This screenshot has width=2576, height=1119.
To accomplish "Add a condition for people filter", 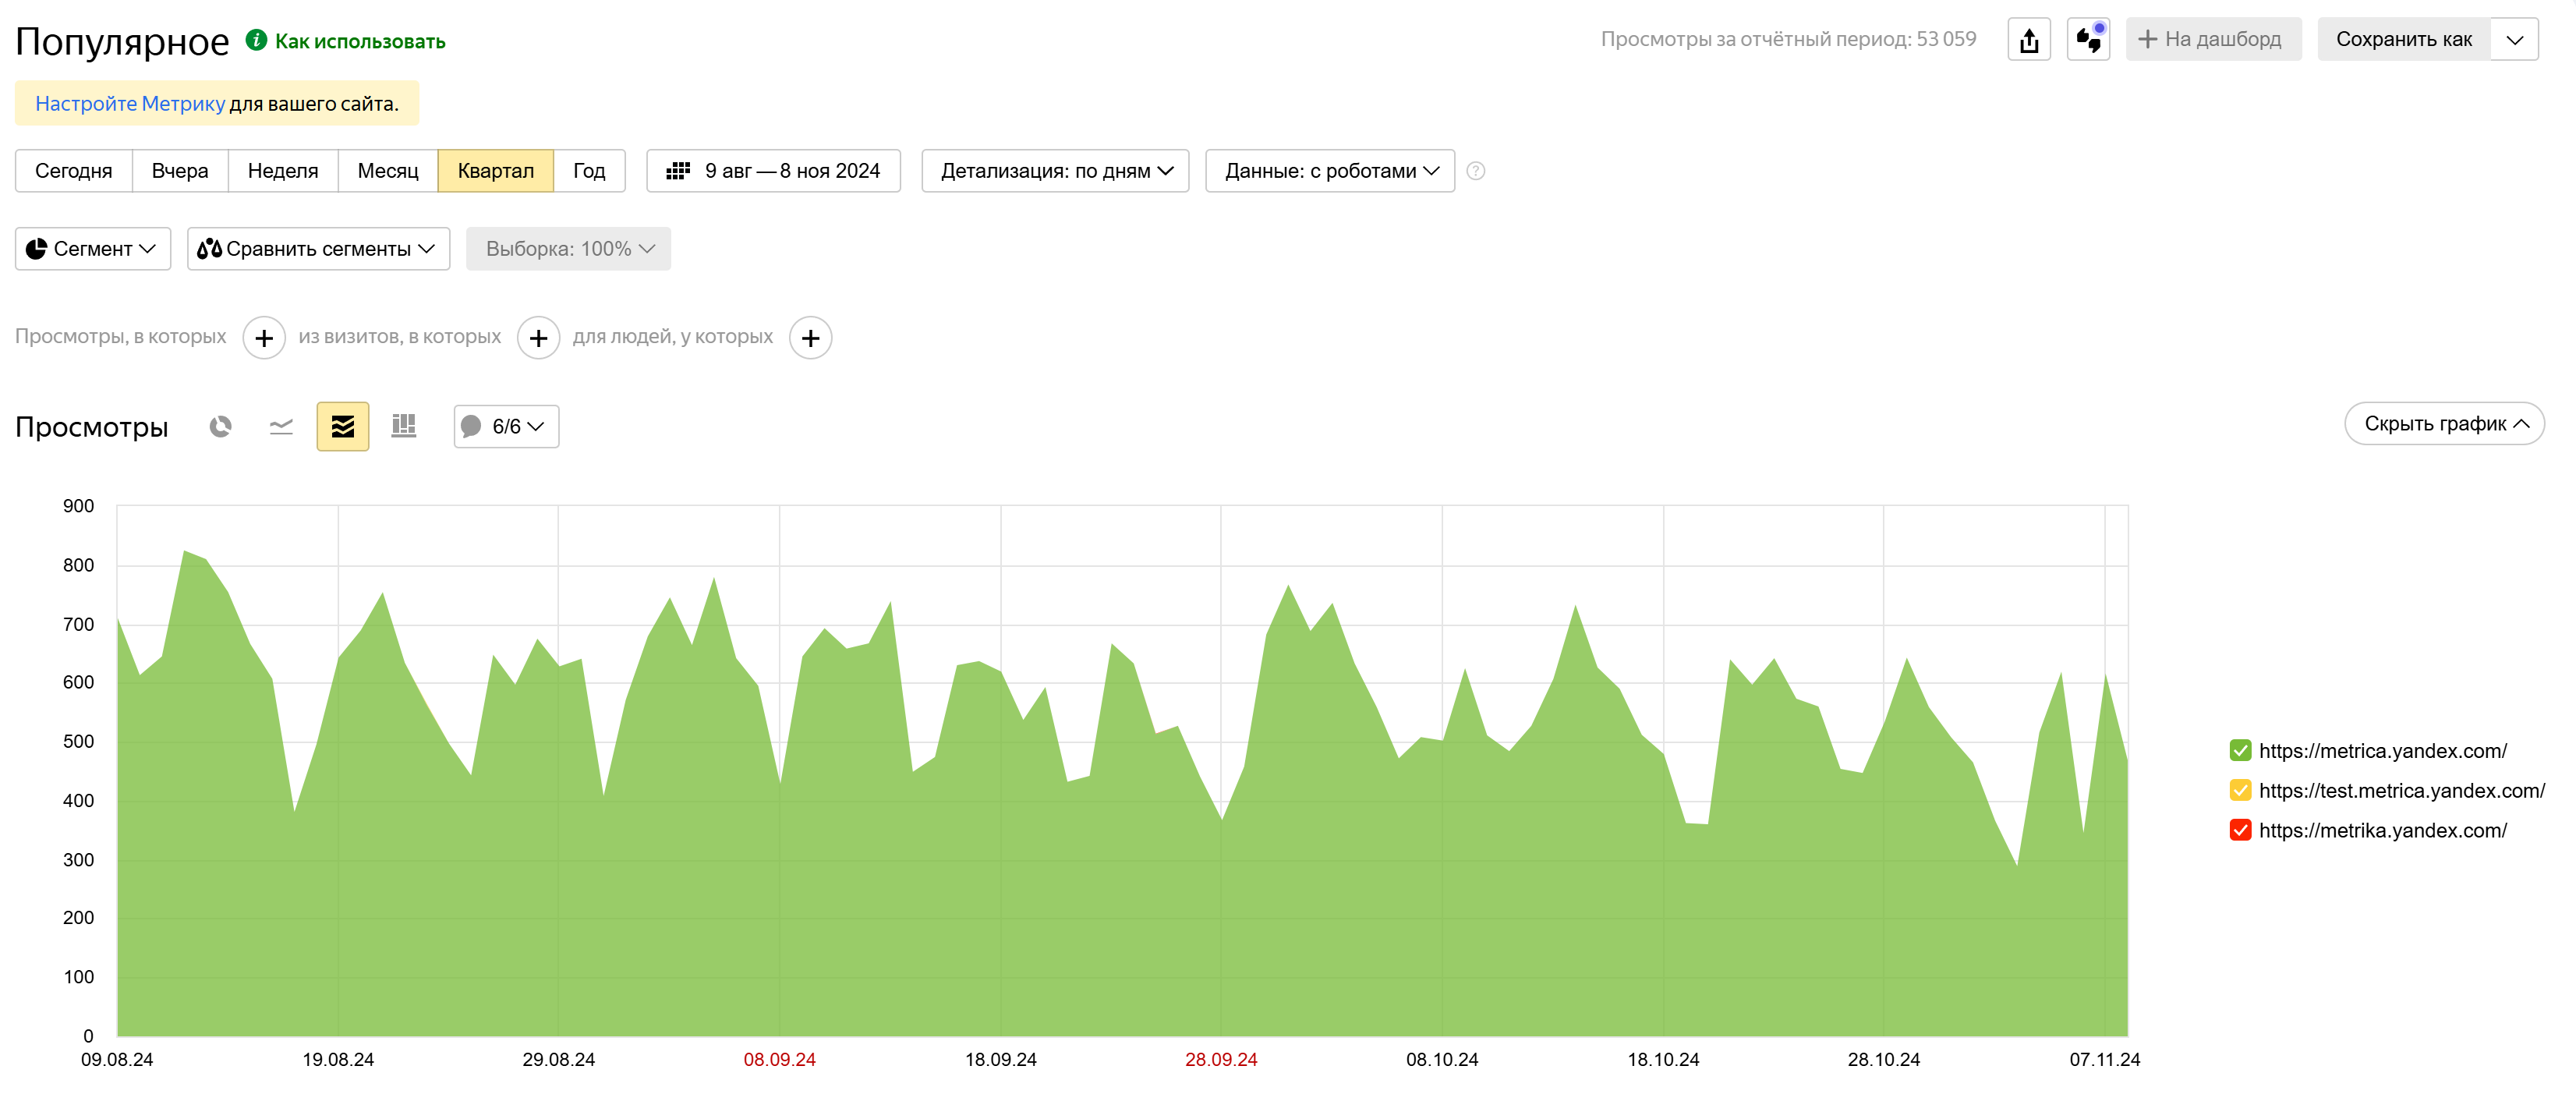I will 810,338.
